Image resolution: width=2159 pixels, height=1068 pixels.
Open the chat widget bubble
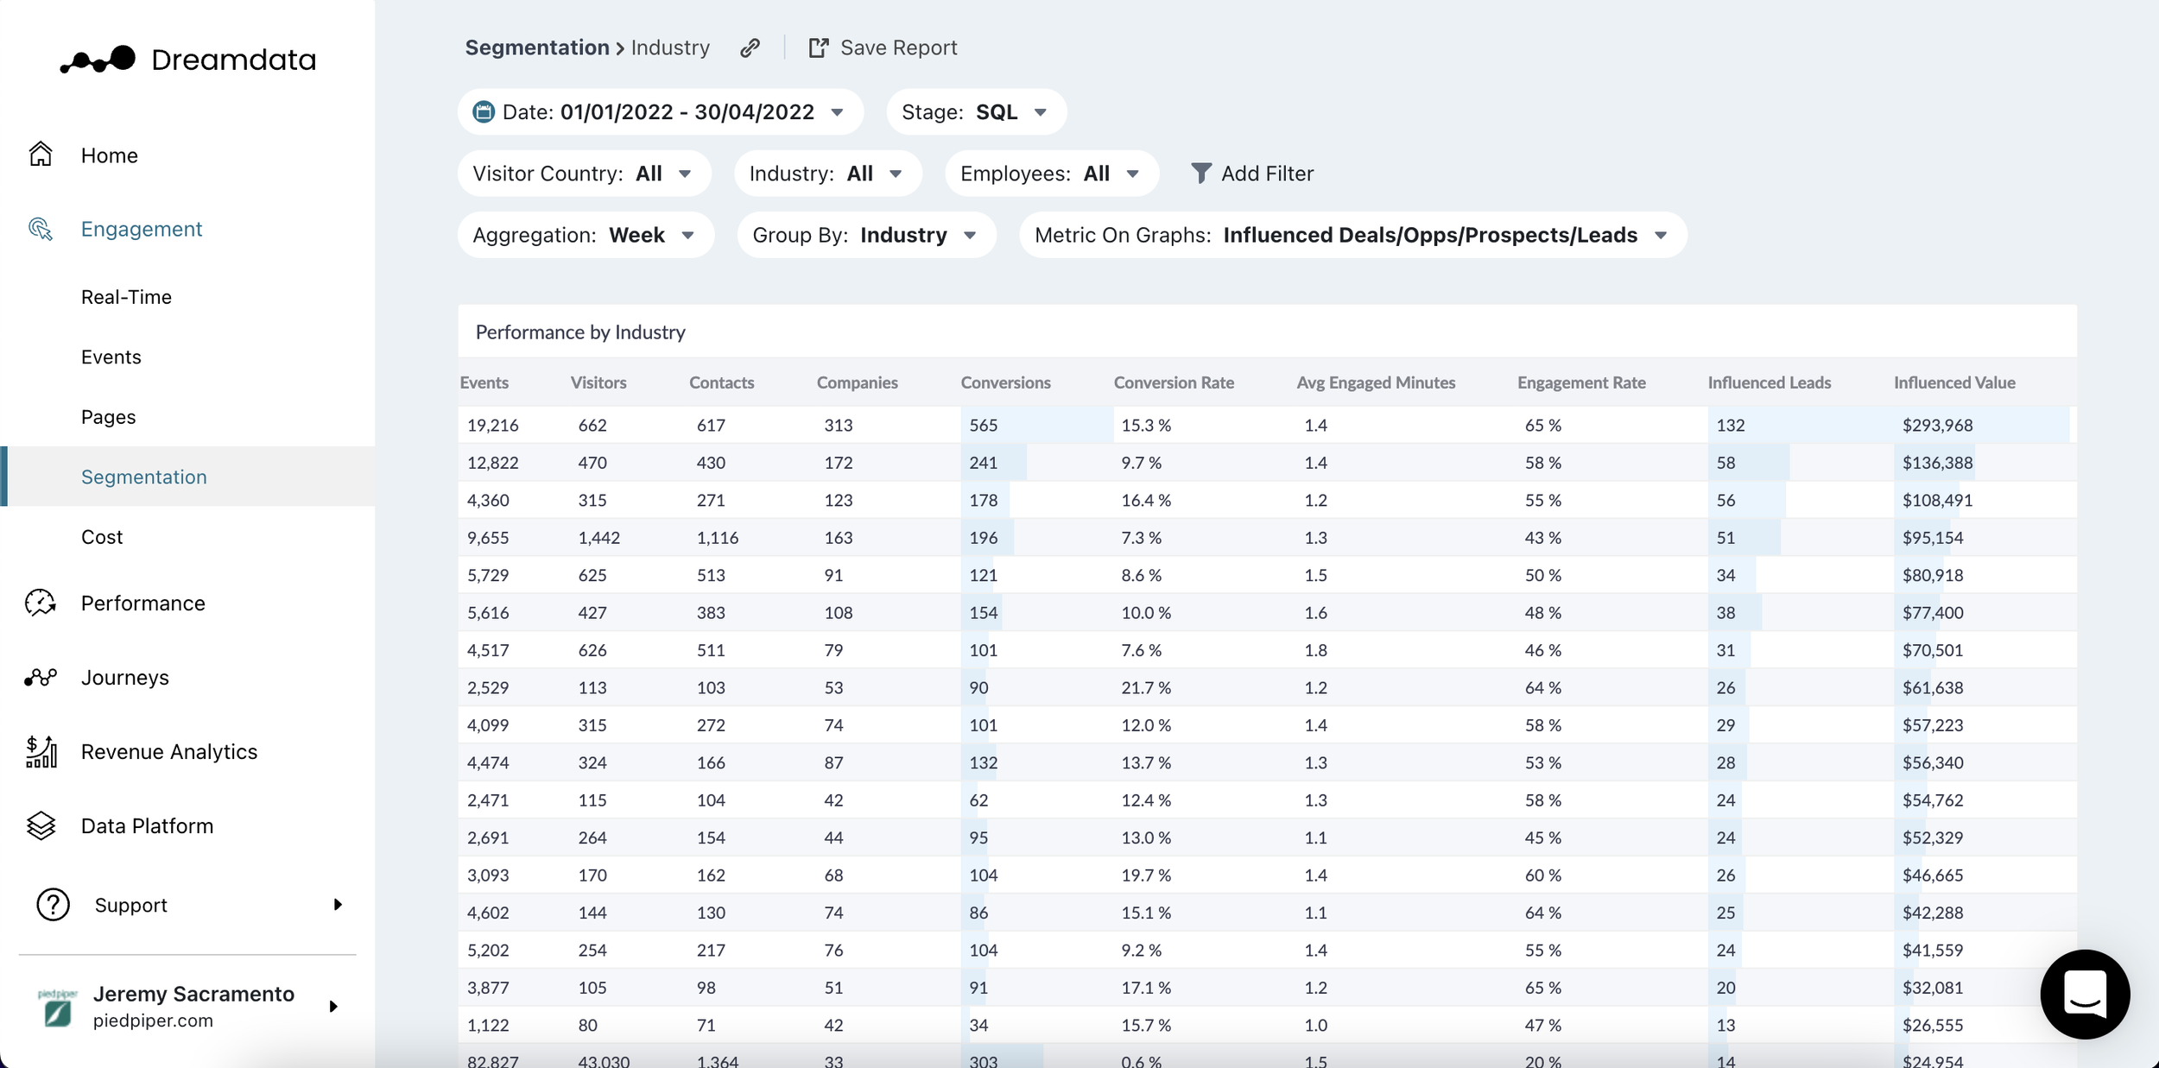coord(2084,994)
